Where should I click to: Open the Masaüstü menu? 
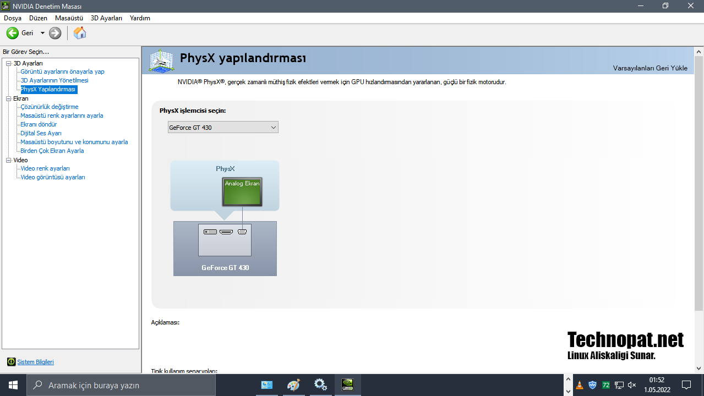pos(69,18)
